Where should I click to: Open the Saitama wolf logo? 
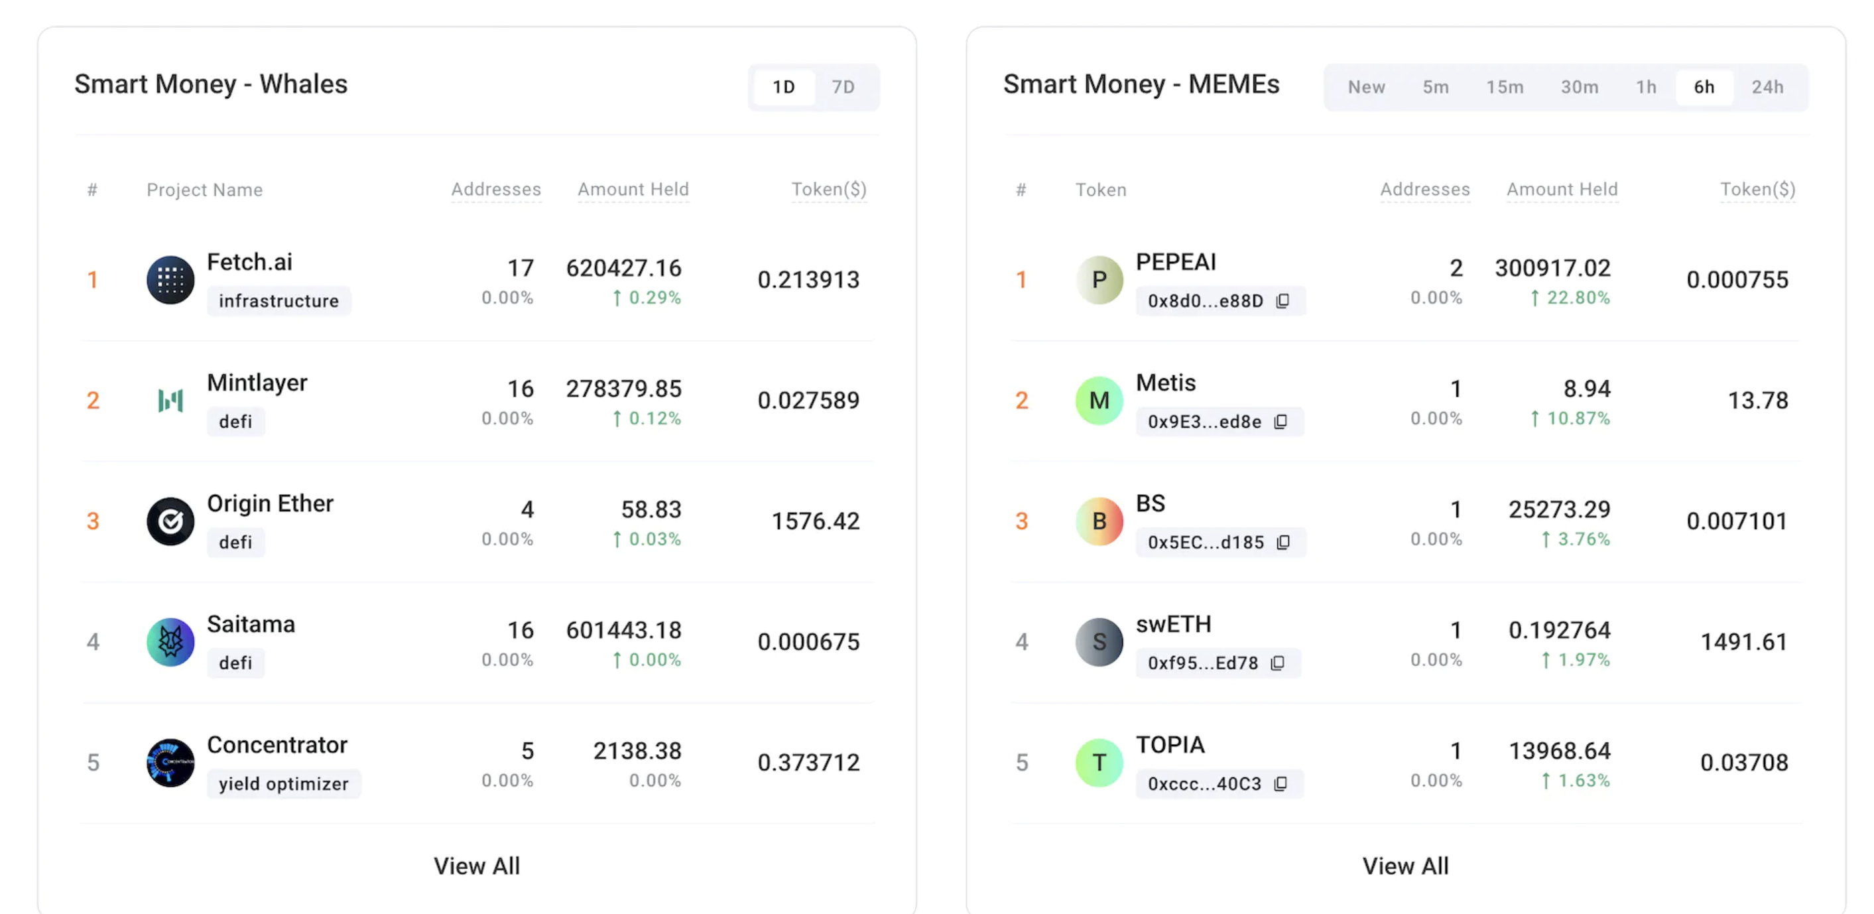pyautogui.click(x=170, y=642)
